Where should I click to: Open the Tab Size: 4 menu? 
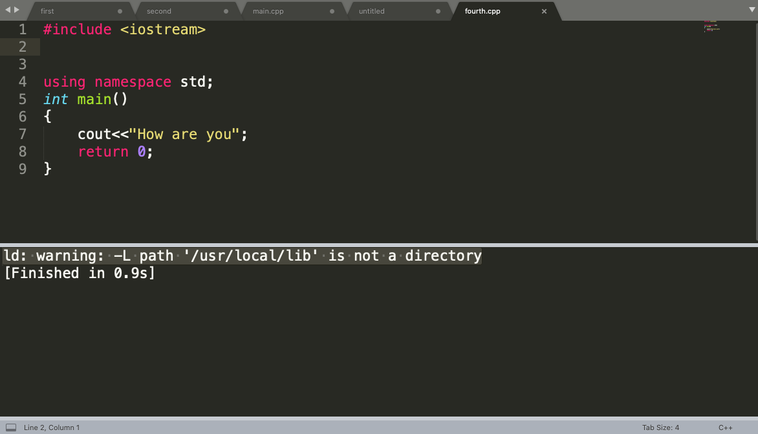[660, 428]
